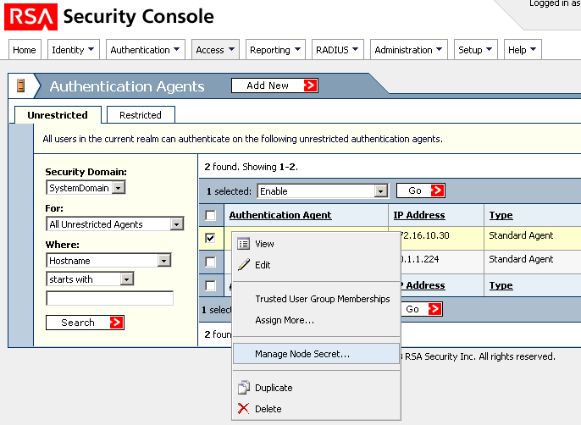Image resolution: width=581 pixels, height=425 pixels.
Task: Choose View from the context menu
Action: click(316, 244)
